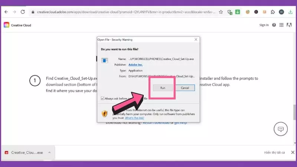
Task: Open the Adobe Inc. publisher link
Action: [136, 65]
